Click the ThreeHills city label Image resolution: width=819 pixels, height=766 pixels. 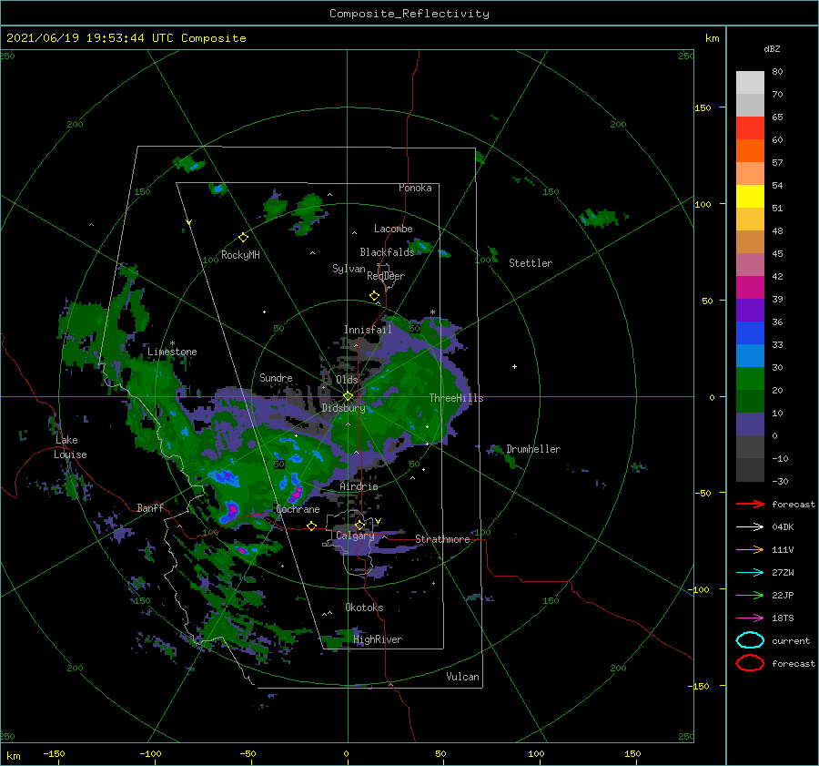pos(456,398)
